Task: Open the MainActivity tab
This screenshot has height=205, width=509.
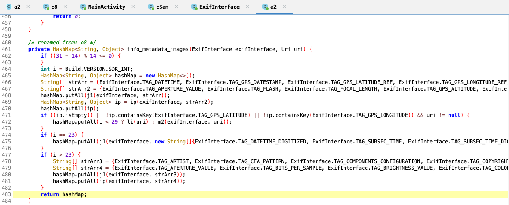Action: [107, 7]
